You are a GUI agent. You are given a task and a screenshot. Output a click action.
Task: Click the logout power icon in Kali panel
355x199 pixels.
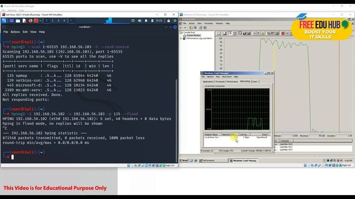pyautogui.click(x=175, y=21)
